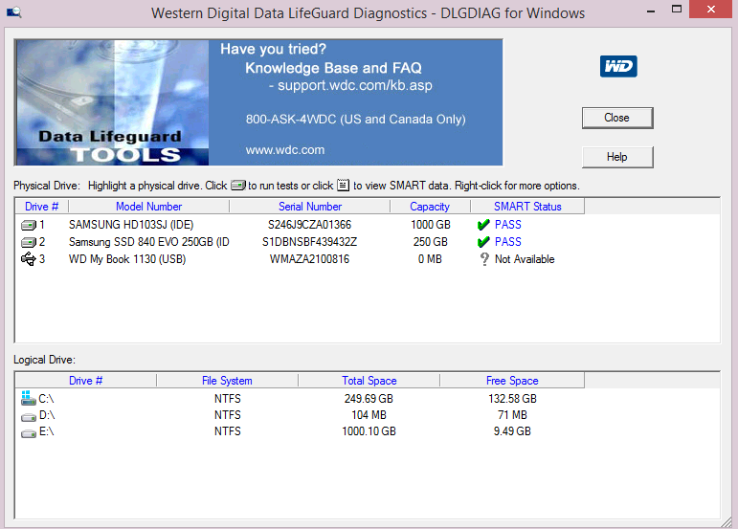Sort by Serial Number column header
This screenshot has height=529, width=738.
(x=310, y=207)
